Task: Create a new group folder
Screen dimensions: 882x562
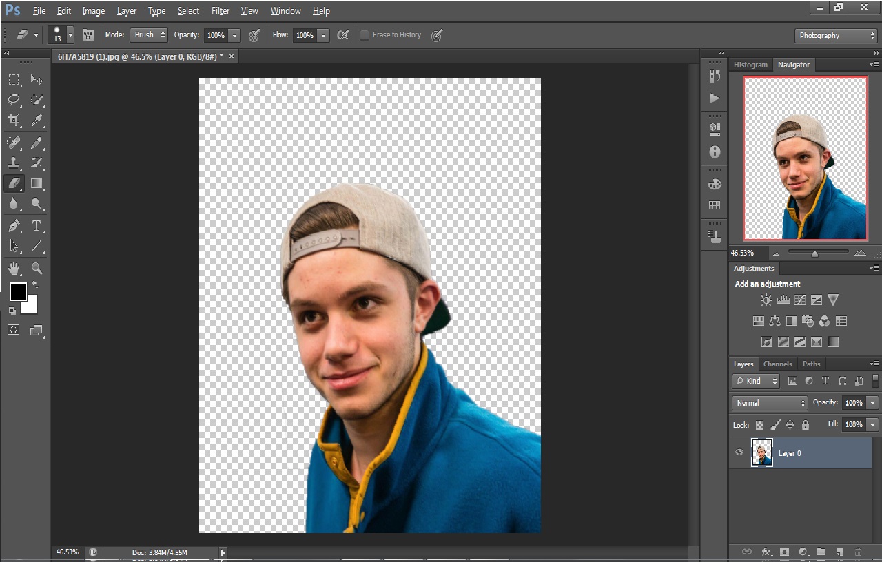Action: pyautogui.click(x=821, y=552)
